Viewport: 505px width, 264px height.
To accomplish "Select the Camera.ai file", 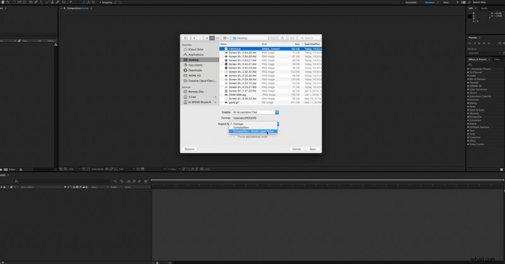I will tap(270, 49).
